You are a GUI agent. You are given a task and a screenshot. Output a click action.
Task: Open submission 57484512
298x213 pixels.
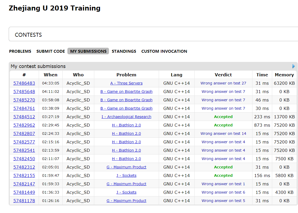tap(24, 117)
